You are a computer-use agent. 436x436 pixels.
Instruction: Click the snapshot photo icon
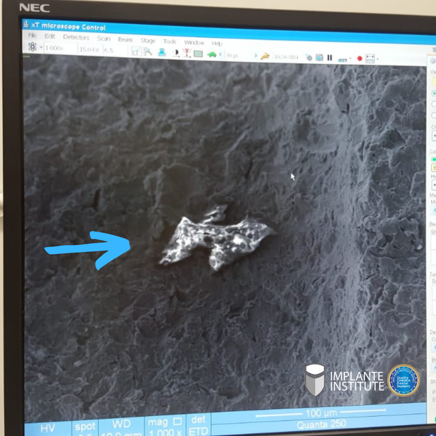point(319,57)
